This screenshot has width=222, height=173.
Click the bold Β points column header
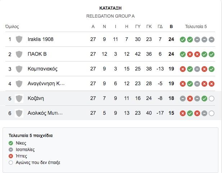171,27
